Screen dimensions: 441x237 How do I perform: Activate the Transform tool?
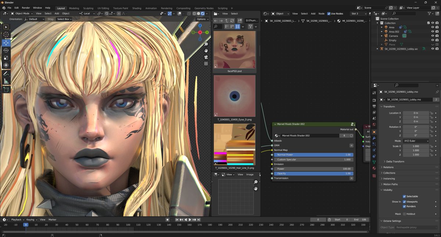coord(6,65)
